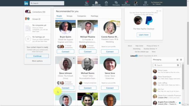Viewport: 189px width, 106px height.
Task: Click the More footer link
Action: coord(154,52)
